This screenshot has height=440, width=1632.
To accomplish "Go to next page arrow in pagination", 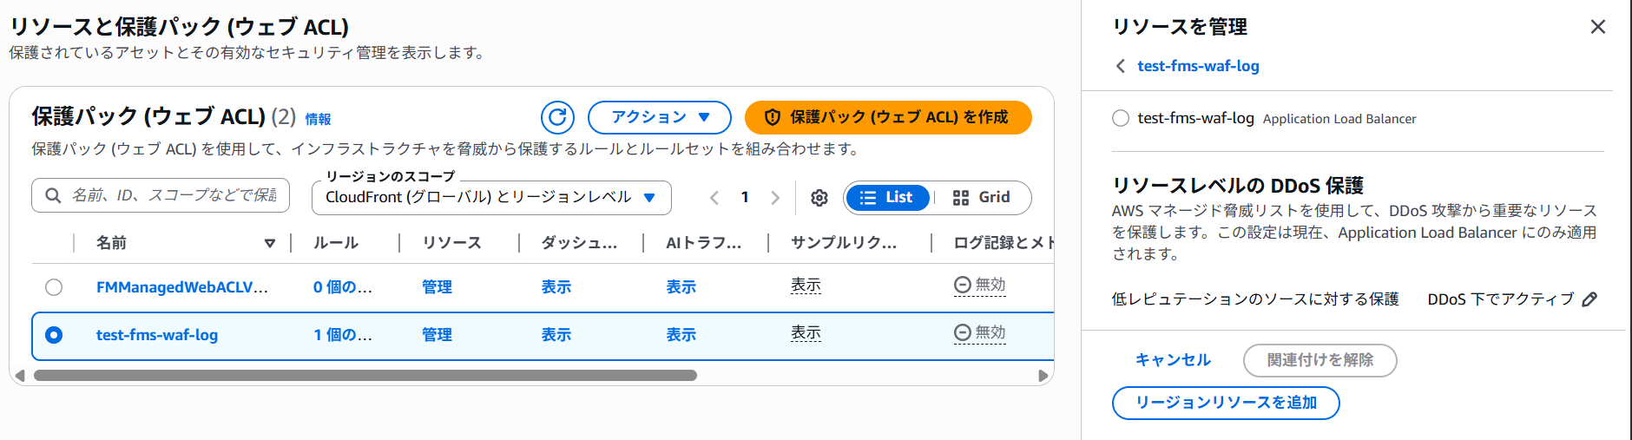I will pos(775,198).
